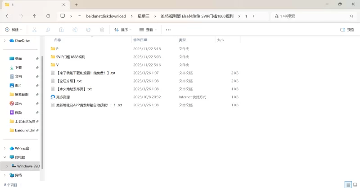Refresh the current folder view
360x188 pixels.
[48, 16]
